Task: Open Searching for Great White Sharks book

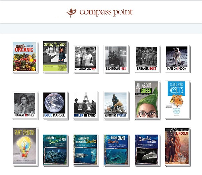Action: coord(86,150)
